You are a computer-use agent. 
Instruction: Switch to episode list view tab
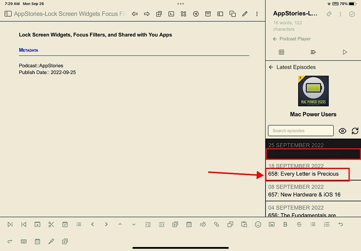(x=313, y=52)
